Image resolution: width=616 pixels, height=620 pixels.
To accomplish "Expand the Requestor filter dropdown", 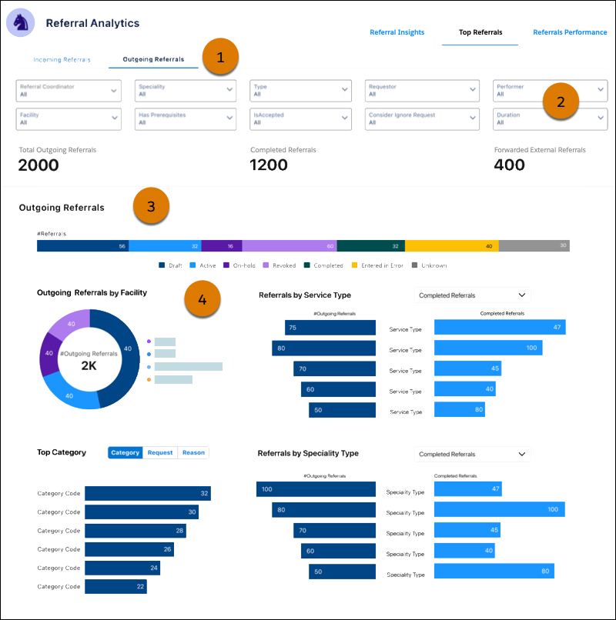I will (x=422, y=91).
